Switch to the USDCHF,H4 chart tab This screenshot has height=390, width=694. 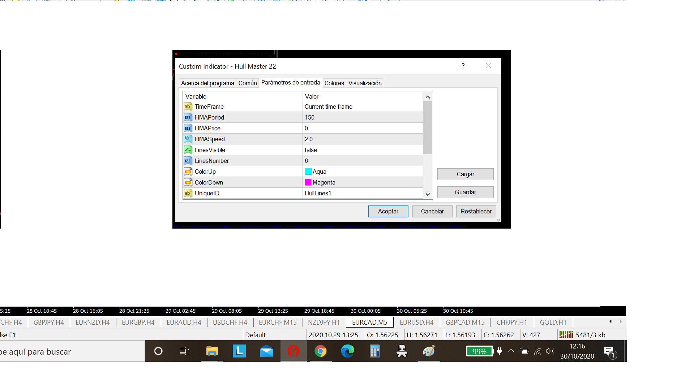tap(230, 322)
